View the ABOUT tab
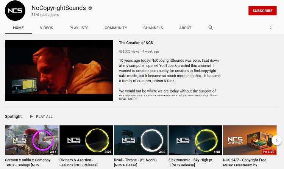 click(185, 28)
